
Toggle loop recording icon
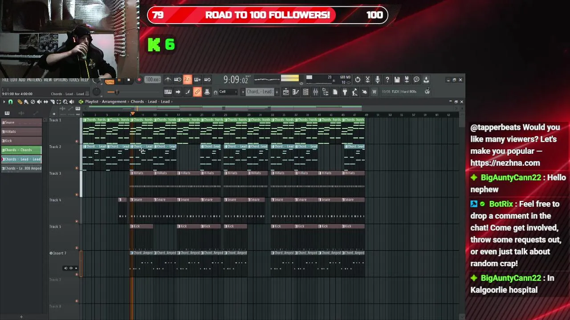207,80
